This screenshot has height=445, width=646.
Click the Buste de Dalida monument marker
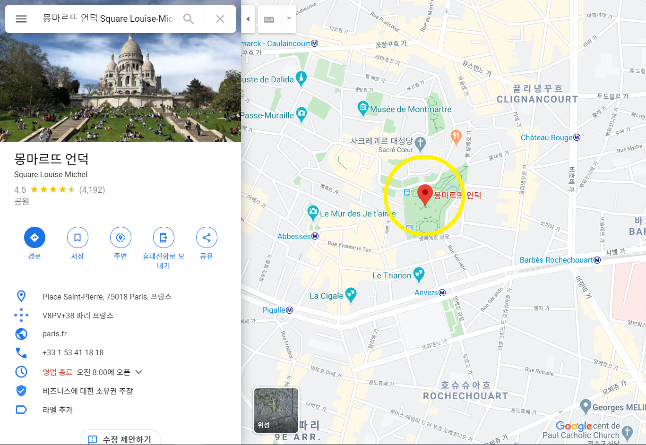301,78
